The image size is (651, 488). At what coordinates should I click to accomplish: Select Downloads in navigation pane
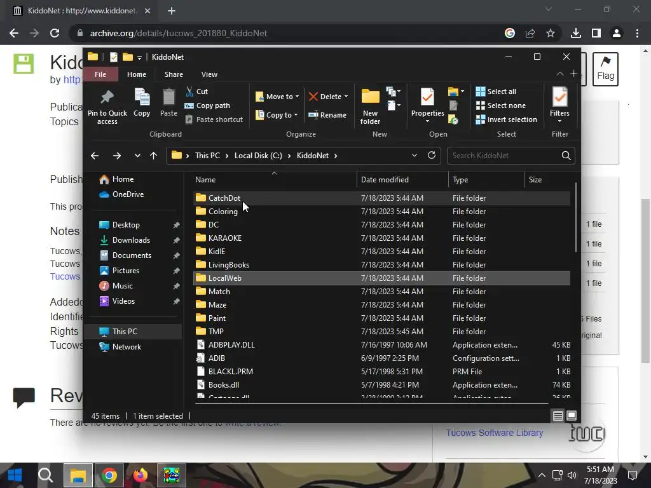[131, 240]
